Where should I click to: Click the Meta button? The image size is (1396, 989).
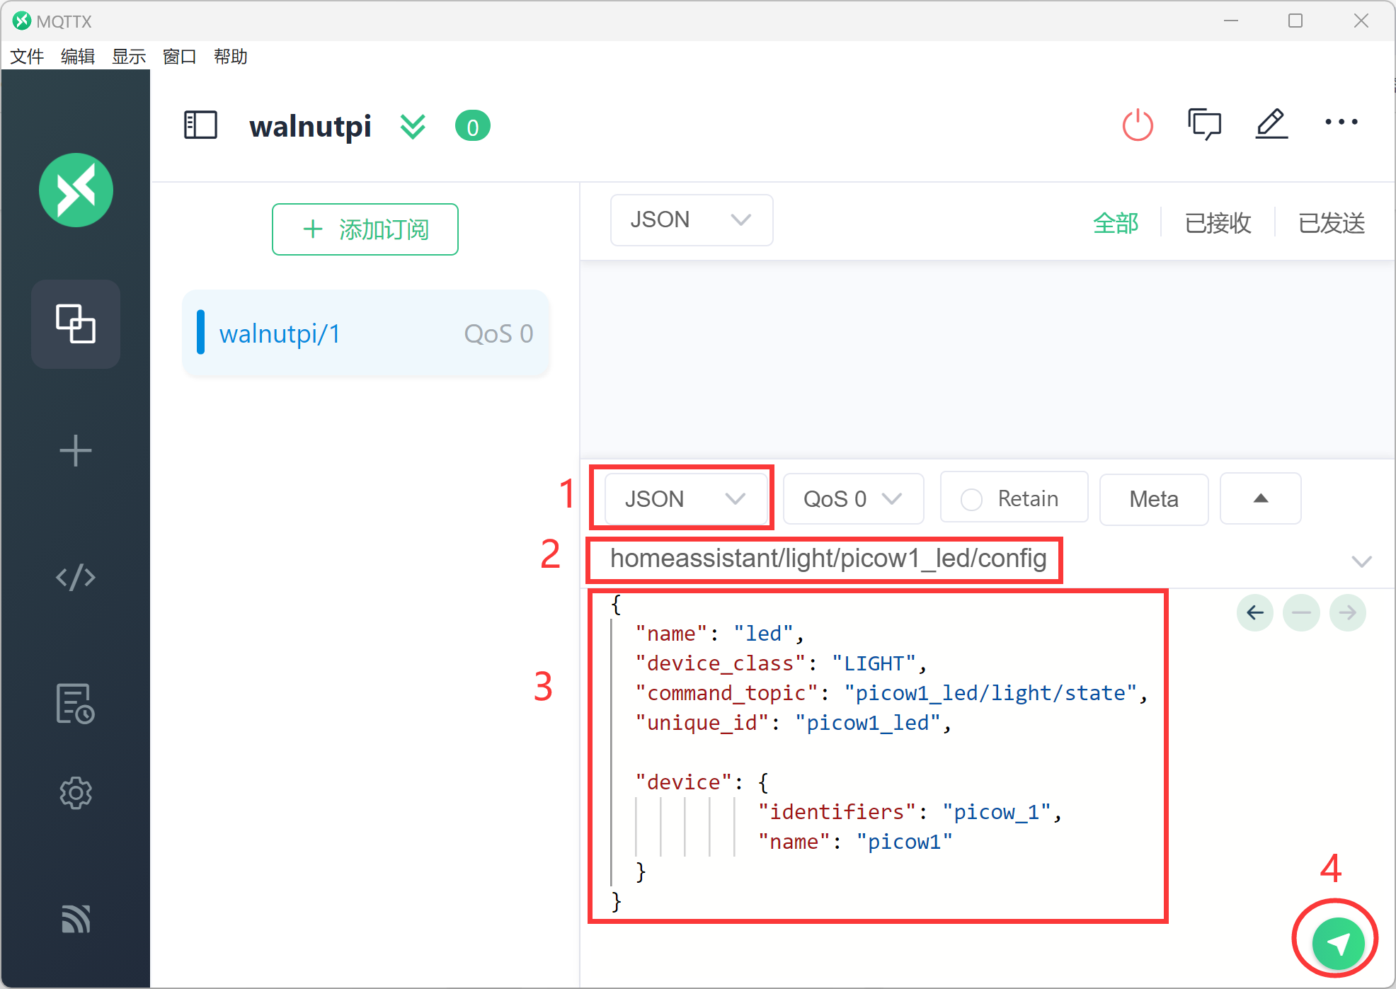click(x=1154, y=498)
